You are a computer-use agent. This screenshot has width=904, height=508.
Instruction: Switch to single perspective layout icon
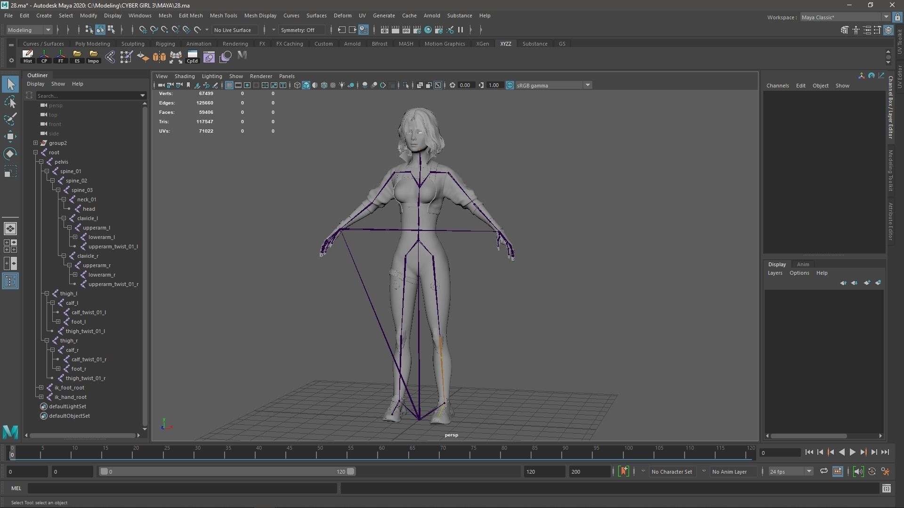10,229
